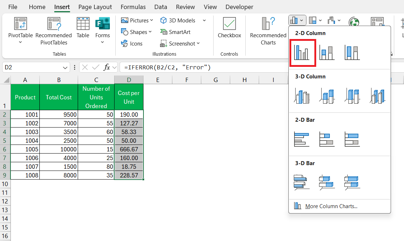The image size is (404, 241).
Task: Choose the plain 3-D Column chart
Action: point(378,96)
